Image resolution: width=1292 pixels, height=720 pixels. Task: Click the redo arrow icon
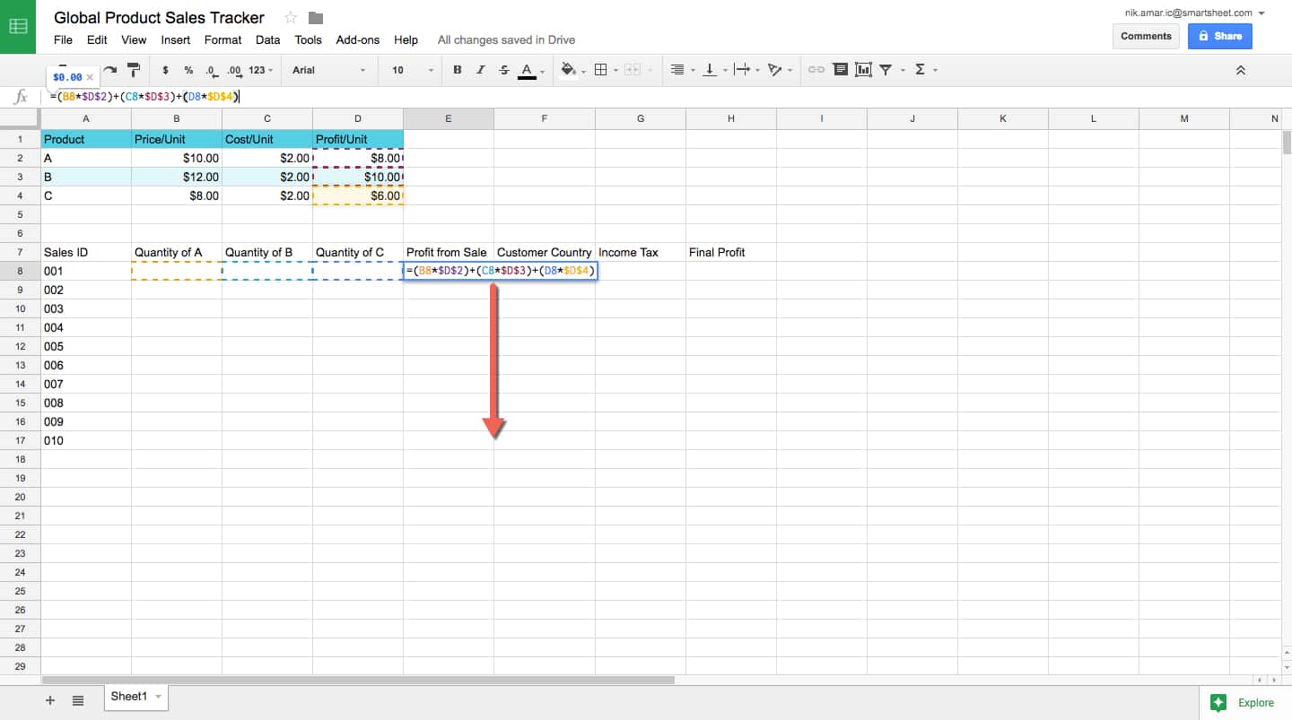coord(110,69)
